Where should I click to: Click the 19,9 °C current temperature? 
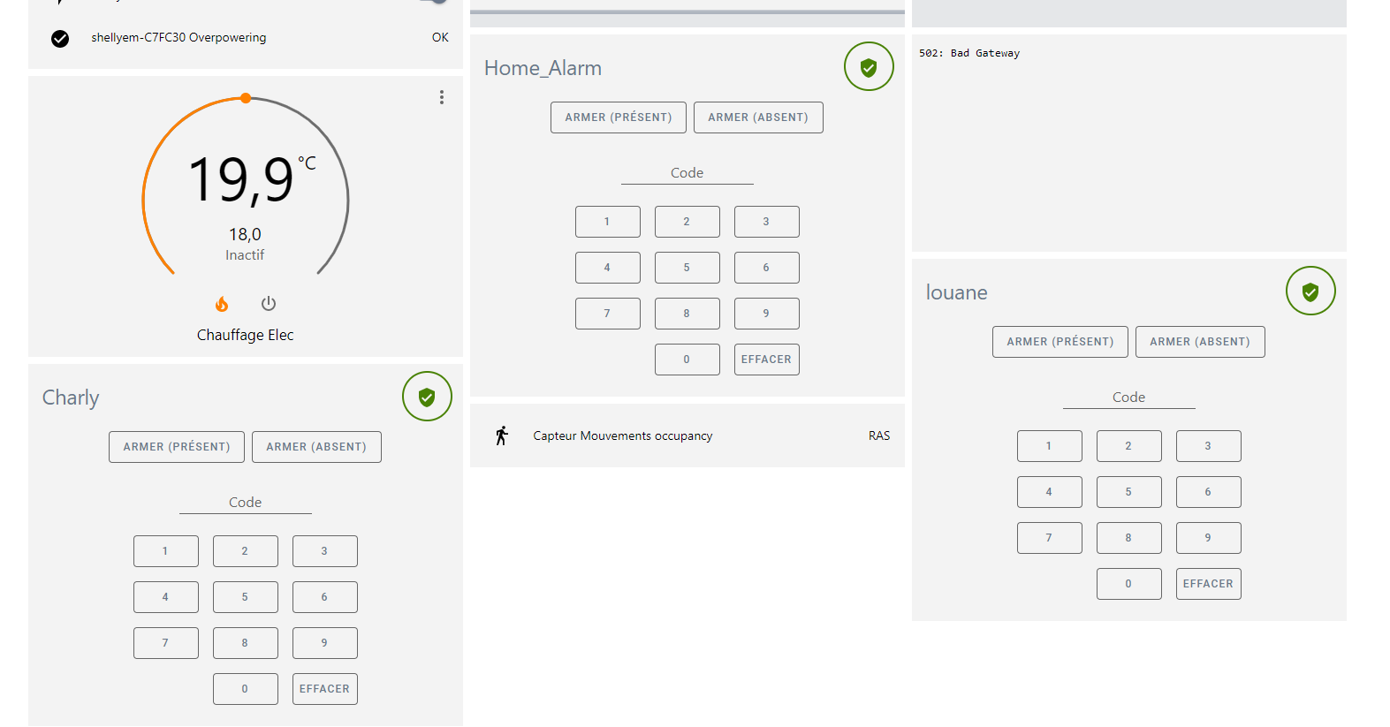(251, 179)
